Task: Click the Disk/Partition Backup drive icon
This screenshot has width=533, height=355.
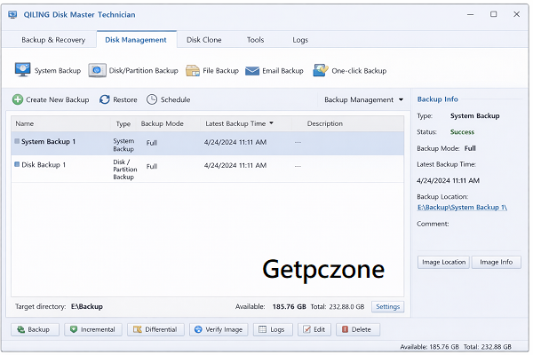Action: point(97,70)
